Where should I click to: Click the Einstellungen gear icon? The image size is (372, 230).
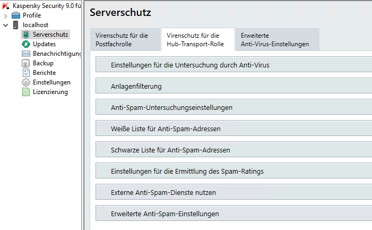tap(26, 82)
